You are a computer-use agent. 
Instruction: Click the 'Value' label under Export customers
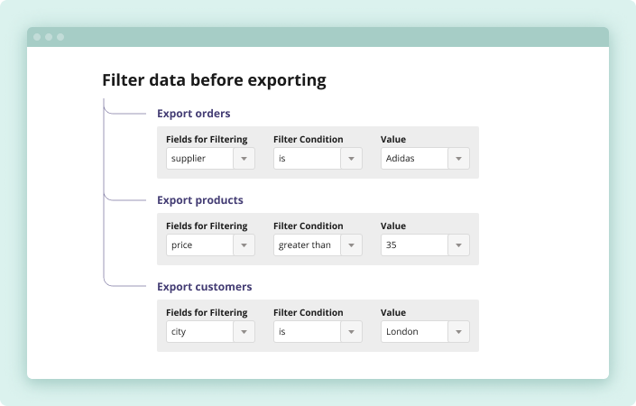click(392, 313)
